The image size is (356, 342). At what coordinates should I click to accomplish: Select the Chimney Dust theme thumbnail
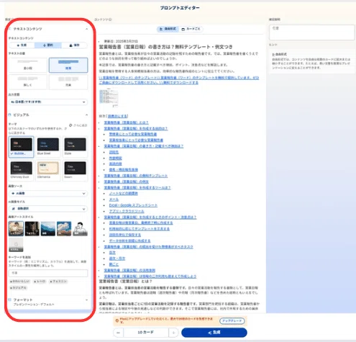[21, 170]
